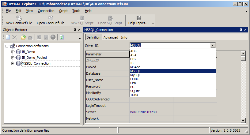
Task: Switch to the Info tab
Action: [x=124, y=37]
